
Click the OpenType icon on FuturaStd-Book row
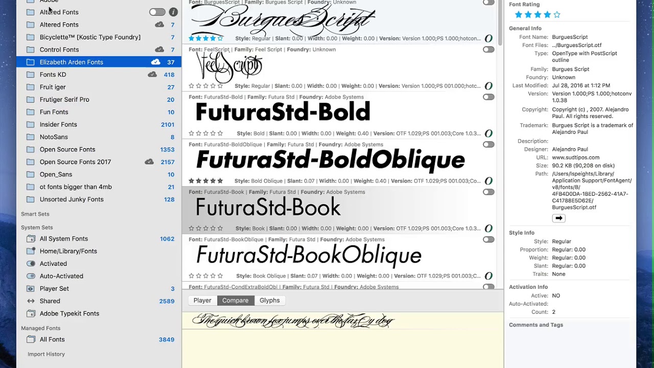(x=488, y=228)
